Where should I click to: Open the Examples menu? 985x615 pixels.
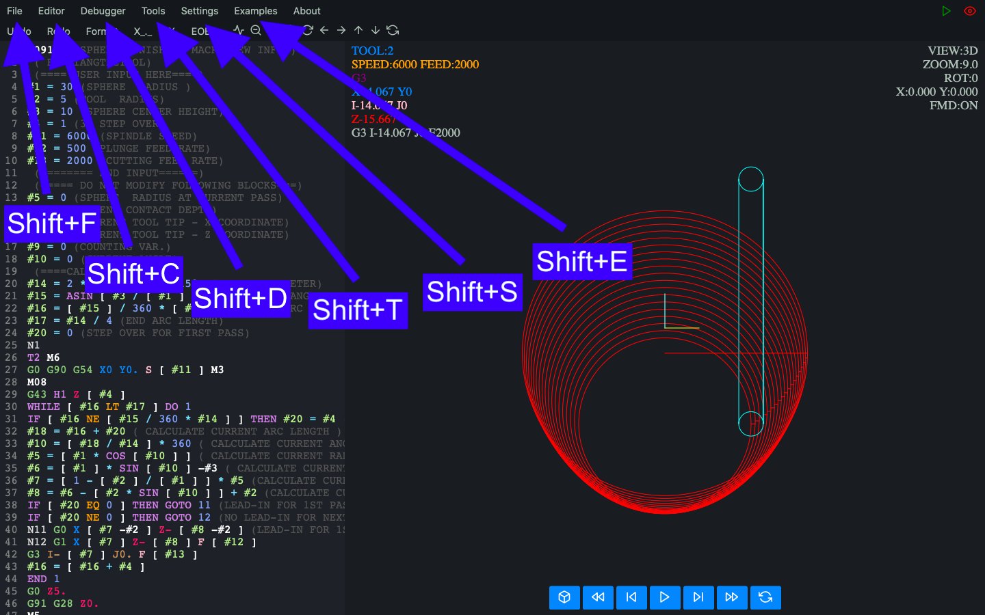pos(256,11)
